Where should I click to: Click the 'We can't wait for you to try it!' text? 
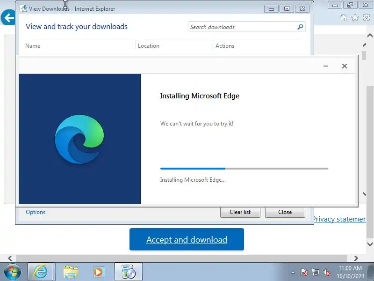(197, 124)
